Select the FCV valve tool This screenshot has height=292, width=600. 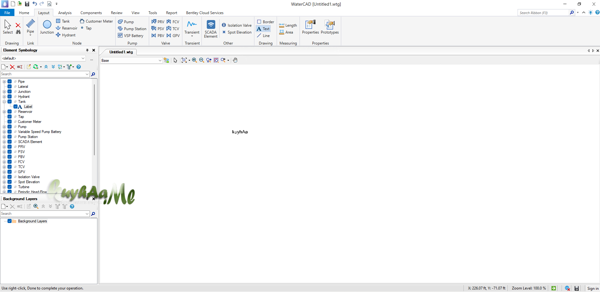(x=173, y=22)
